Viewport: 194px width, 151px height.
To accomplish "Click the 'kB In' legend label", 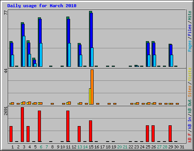I will click(190, 123).
